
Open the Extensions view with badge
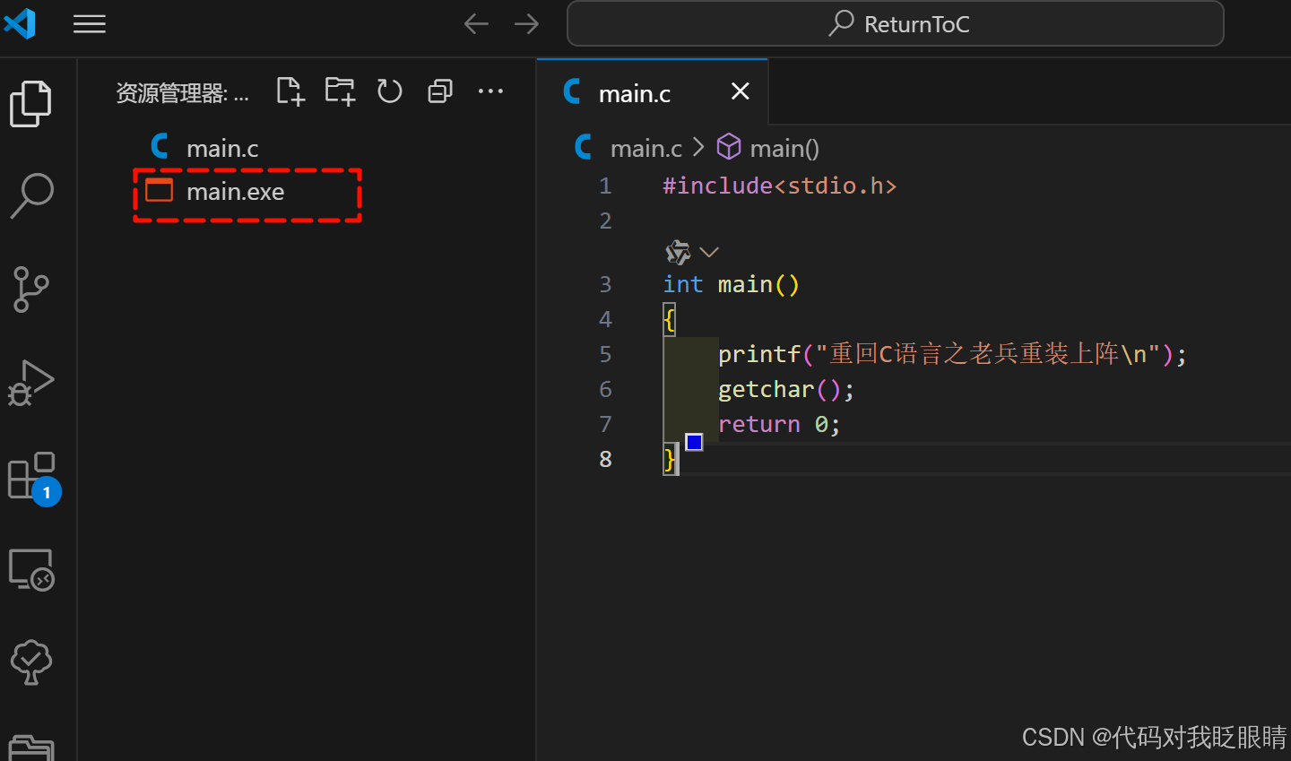pyautogui.click(x=33, y=479)
